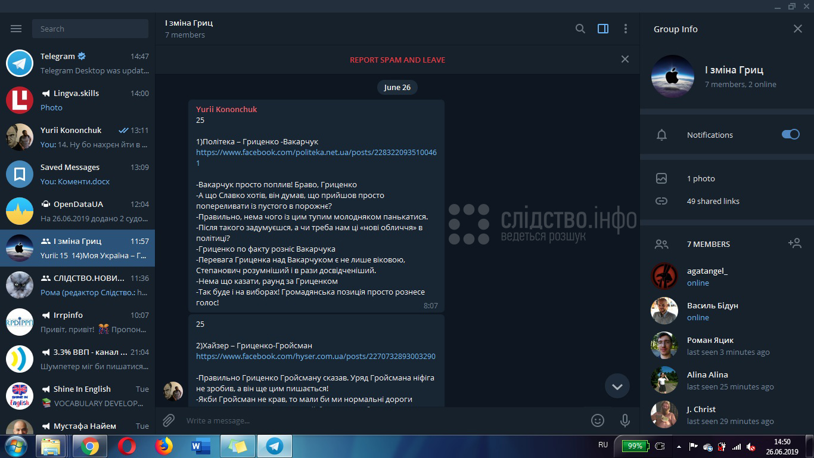
Task: Click sender name Yurii Kononchuk in message
Action: 226,109
